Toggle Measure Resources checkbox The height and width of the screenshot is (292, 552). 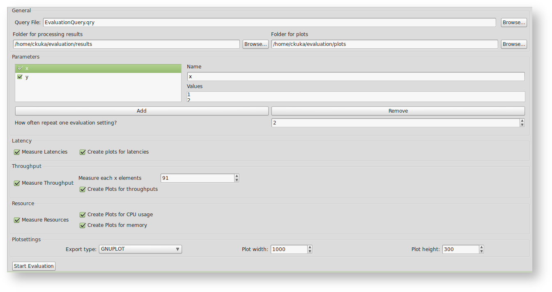pos(17,220)
